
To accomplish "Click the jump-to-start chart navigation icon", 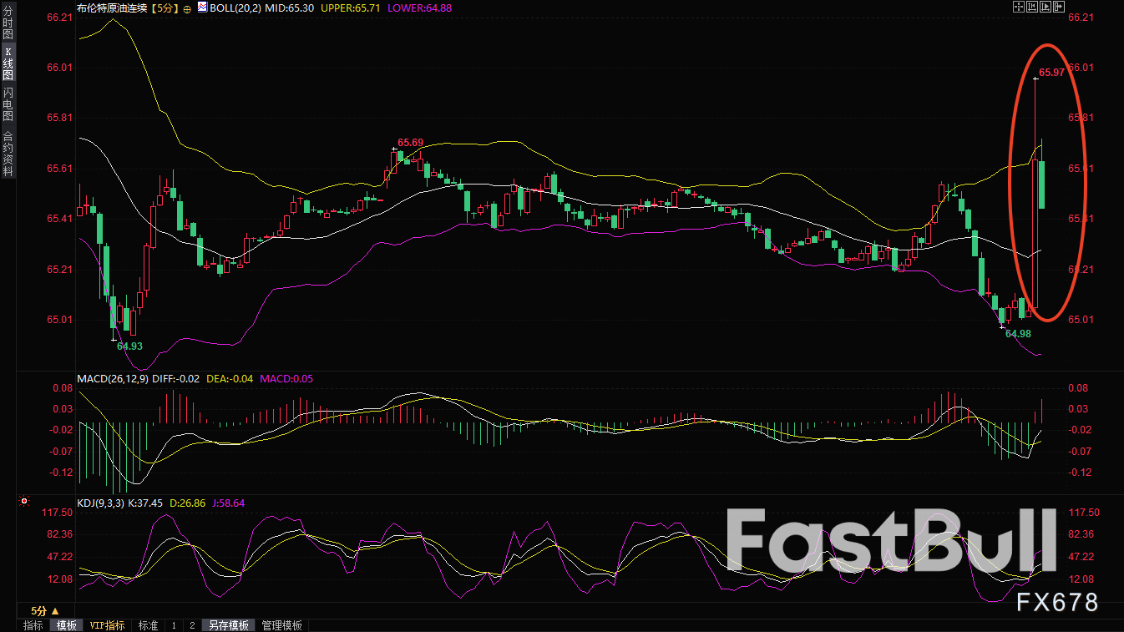I will 1031,7.
